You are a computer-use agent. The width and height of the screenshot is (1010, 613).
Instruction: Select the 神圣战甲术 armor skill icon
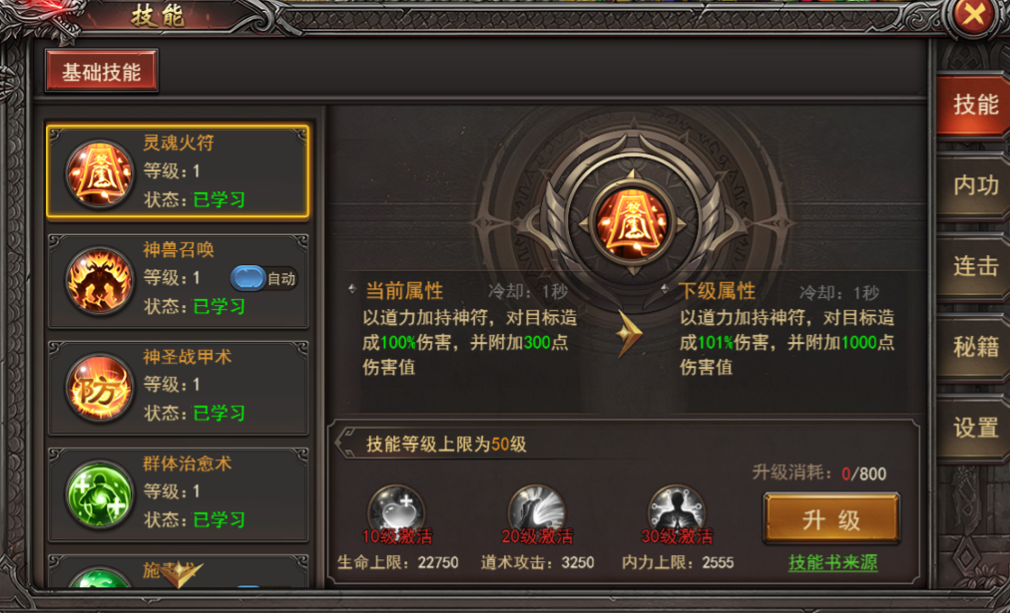[x=99, y=387]
